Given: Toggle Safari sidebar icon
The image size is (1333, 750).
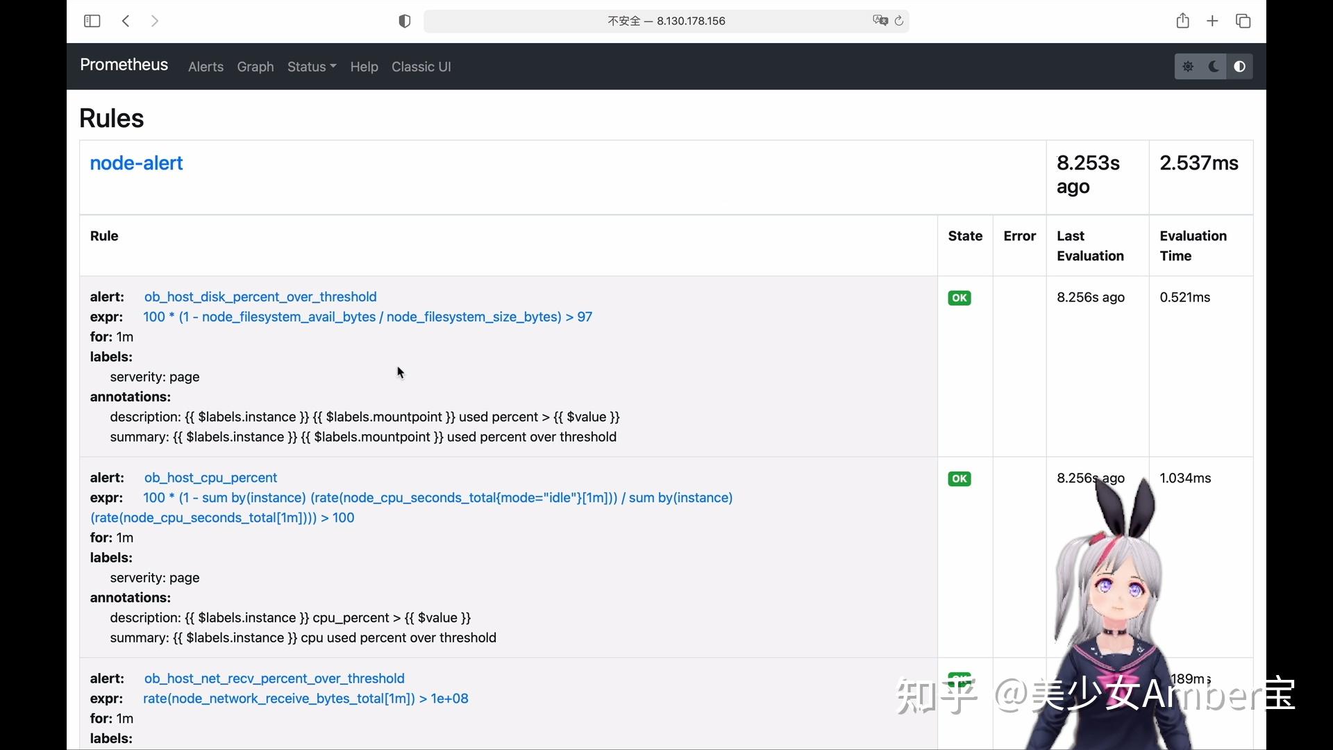Looking at the screenshot, I should pos(92,21).
